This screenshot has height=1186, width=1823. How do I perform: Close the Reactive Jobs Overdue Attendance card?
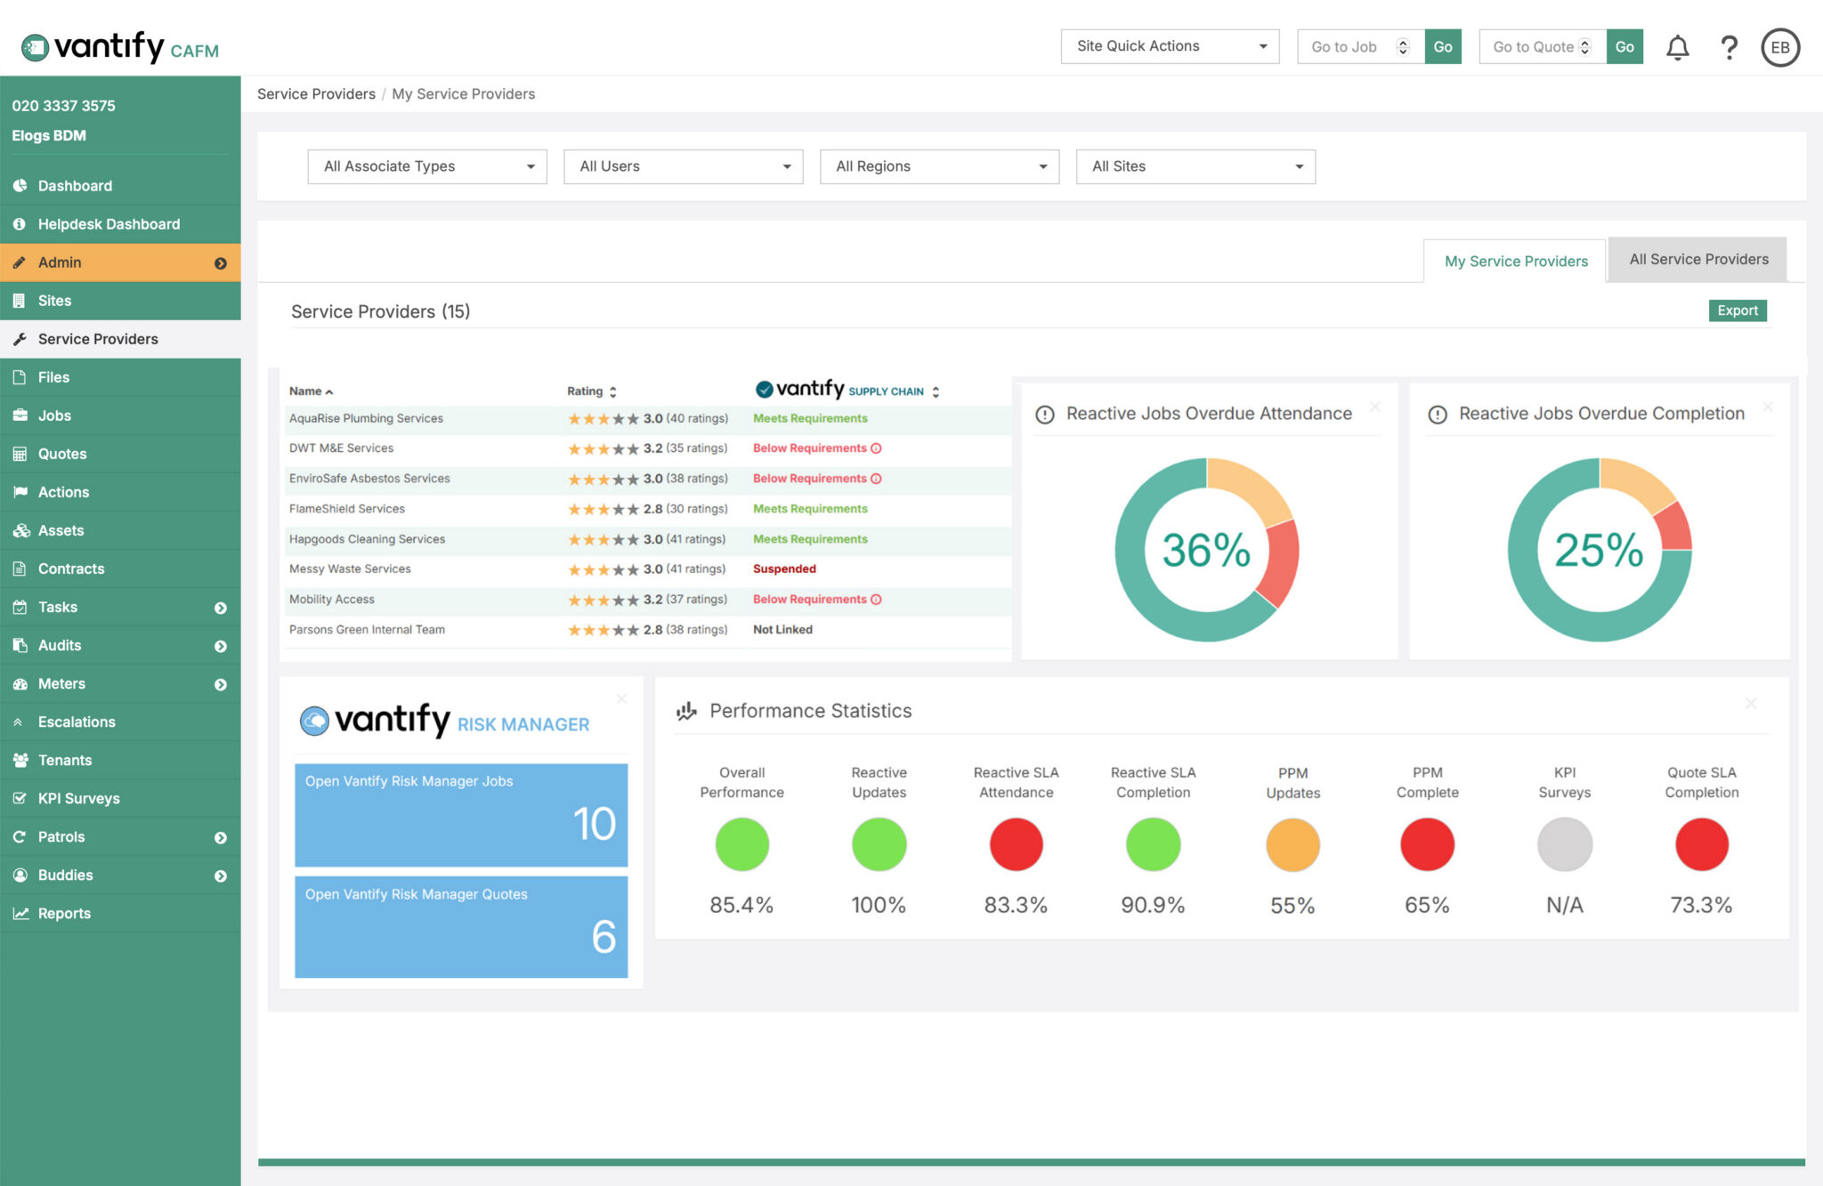click(1375, 407)
